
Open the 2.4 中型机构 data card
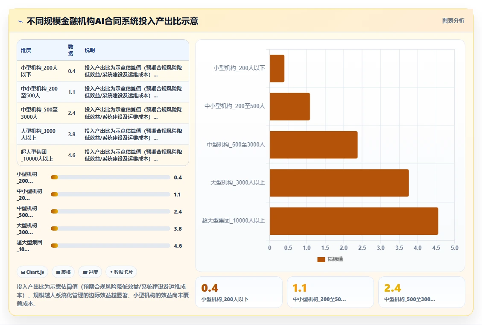point(422,292)
